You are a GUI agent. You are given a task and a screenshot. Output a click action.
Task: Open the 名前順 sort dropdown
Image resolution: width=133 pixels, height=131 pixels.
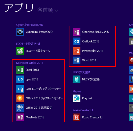48,10
